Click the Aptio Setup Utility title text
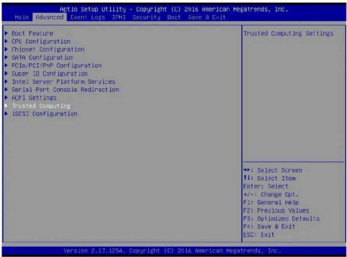Viewport: 347px width, 257px height. pos(174,9)
